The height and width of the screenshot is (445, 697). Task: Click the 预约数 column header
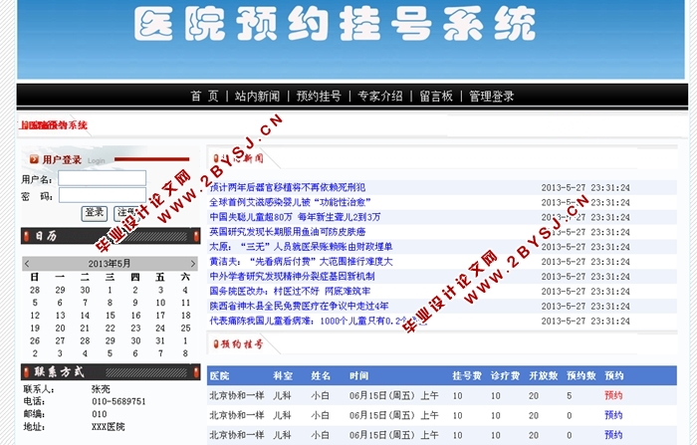581,376
